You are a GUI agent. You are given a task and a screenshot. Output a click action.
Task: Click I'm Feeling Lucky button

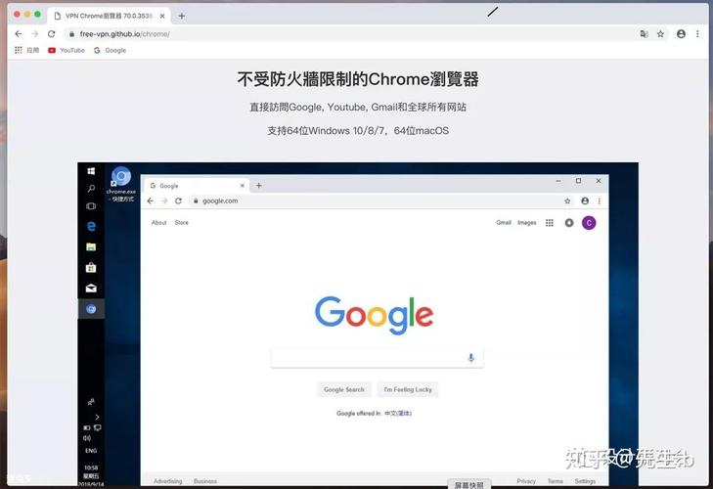(x=408, y=389)
